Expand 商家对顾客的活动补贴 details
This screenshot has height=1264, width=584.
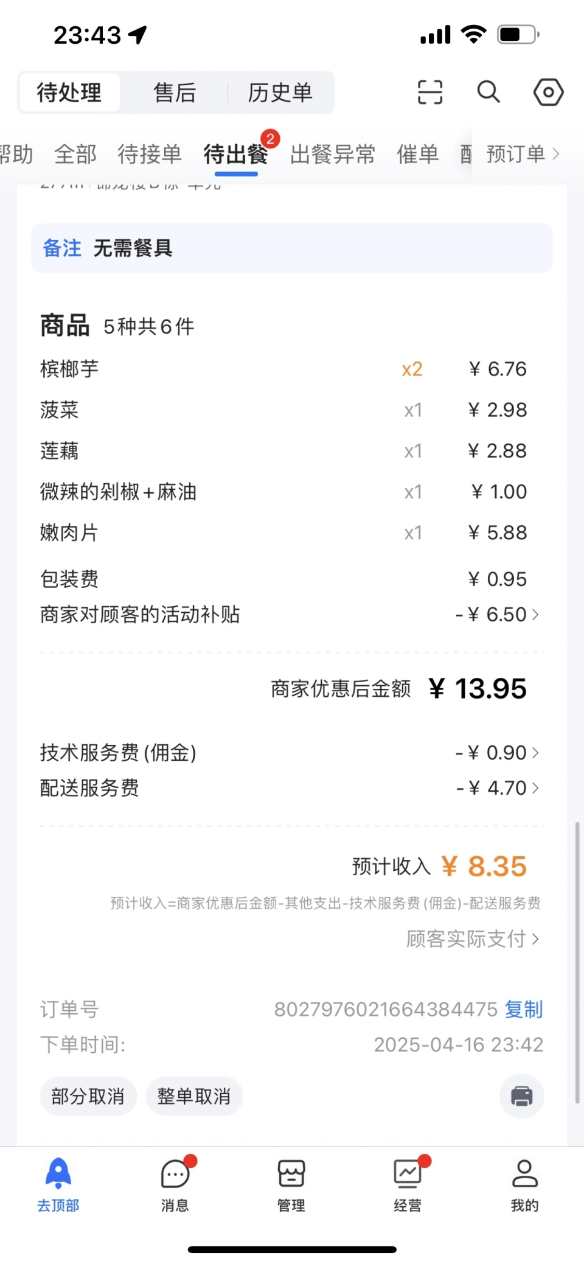tap(498, 615)
